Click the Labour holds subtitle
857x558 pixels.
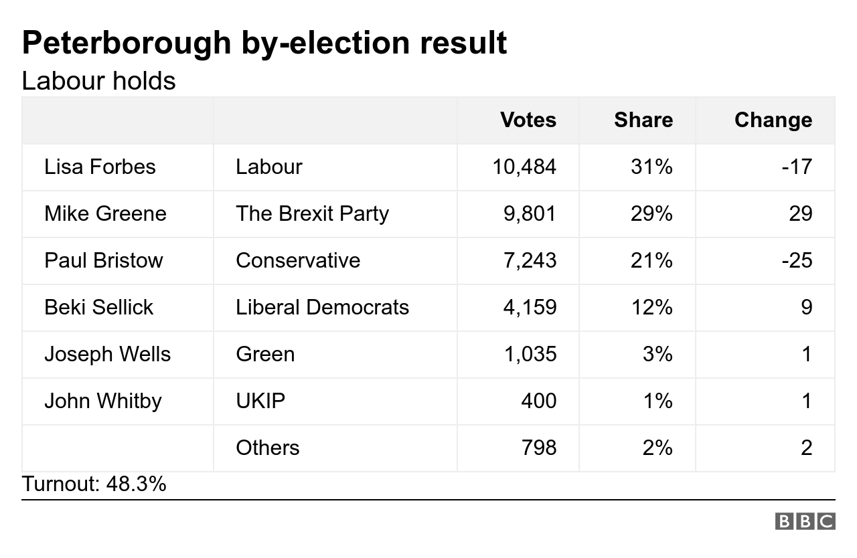tap(98, 81)
